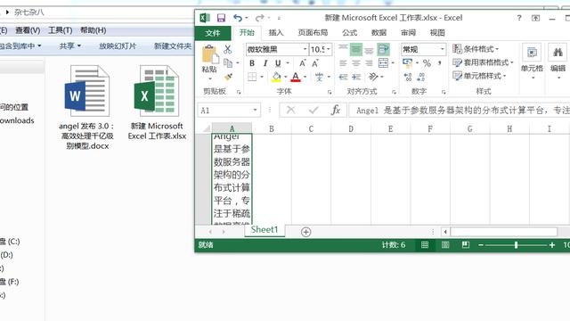570x321 pixels.
Task: Click the Copy icon in clipboard group
Action: tap(228, 63)
